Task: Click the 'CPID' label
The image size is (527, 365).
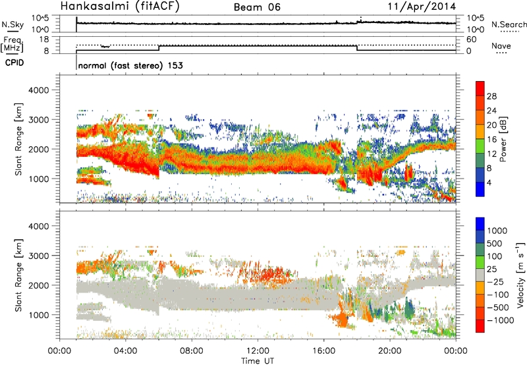Action: [14, 63]
